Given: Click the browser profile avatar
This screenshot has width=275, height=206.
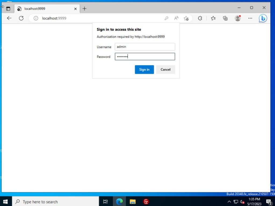Looking at the screenshot, I should click(x=238, y=18).
